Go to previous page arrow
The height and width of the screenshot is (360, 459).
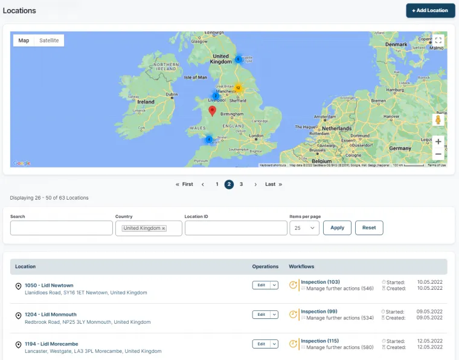click(203, 185)
